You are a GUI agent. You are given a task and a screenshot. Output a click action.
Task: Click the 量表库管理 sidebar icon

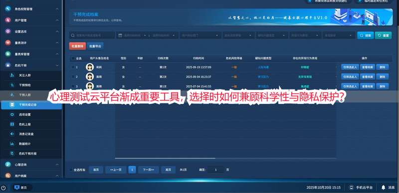(x=8, y=54)
